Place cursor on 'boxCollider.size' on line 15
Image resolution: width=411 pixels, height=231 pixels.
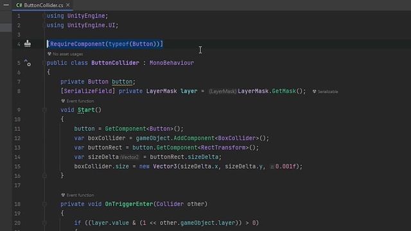click(x=101, y=167)
